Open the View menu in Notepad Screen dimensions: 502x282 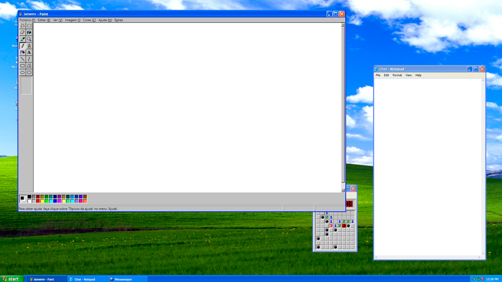click(409, 75)
